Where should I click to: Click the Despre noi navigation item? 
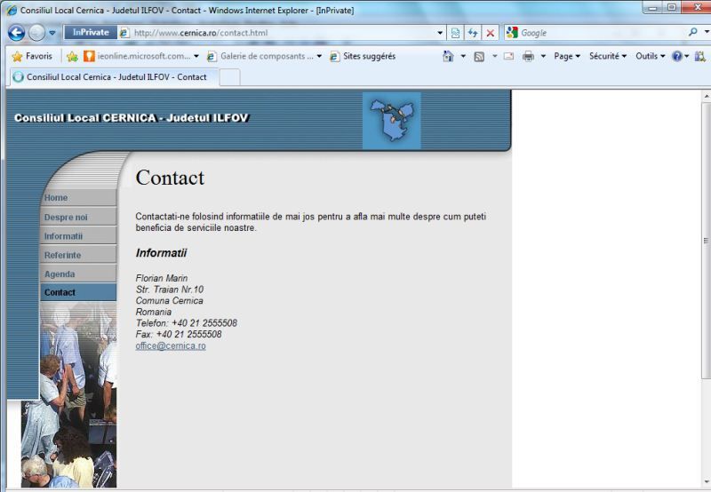tap(66, 217)
